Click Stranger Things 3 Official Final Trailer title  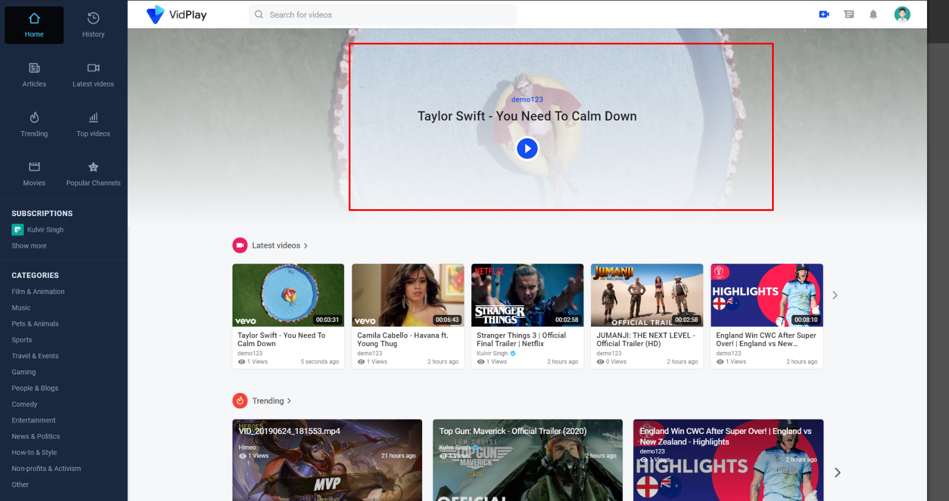(521, 339)
